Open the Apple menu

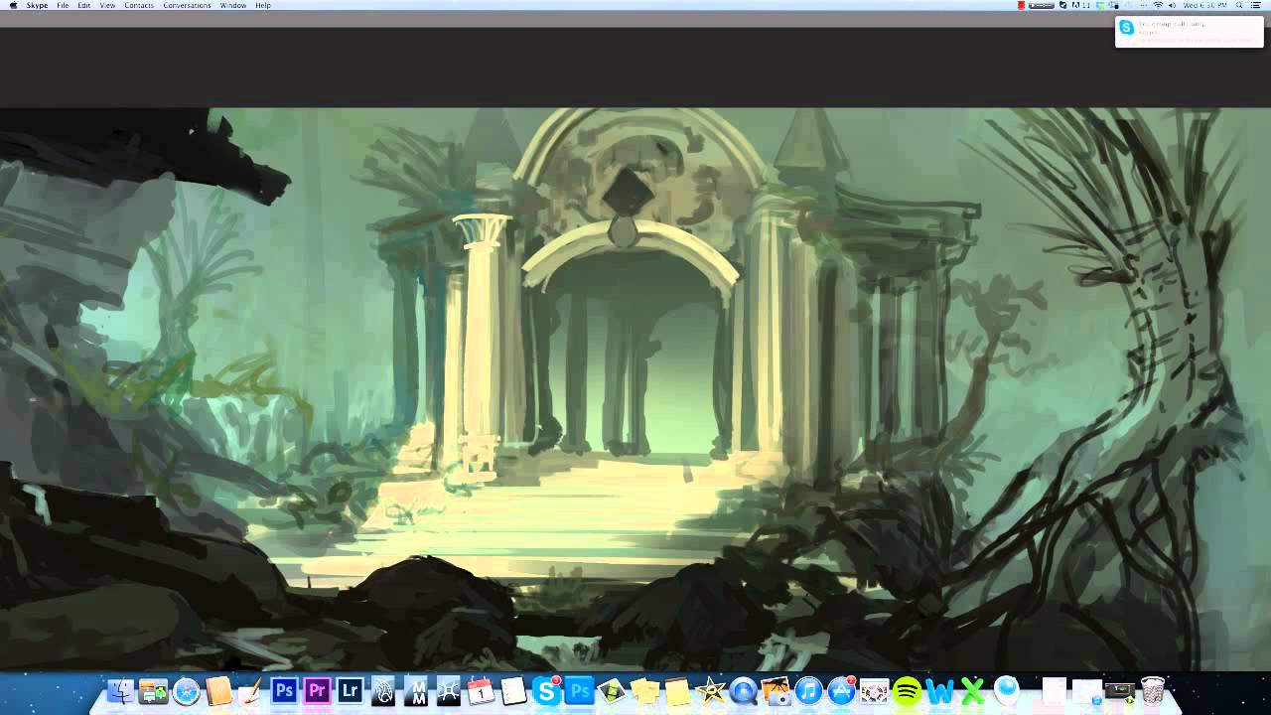point(12,5)
